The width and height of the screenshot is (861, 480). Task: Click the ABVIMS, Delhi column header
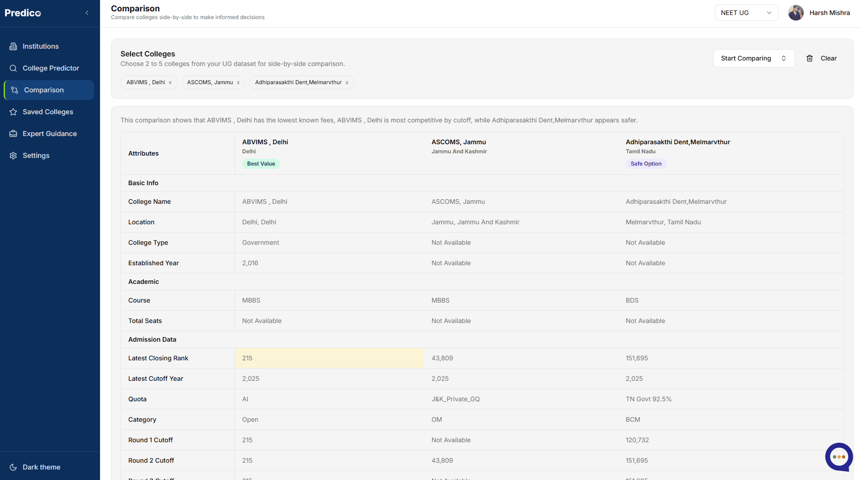tap(265, 142)
